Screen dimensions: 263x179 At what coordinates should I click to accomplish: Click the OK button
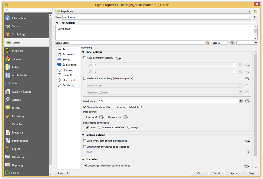point(199,173)
